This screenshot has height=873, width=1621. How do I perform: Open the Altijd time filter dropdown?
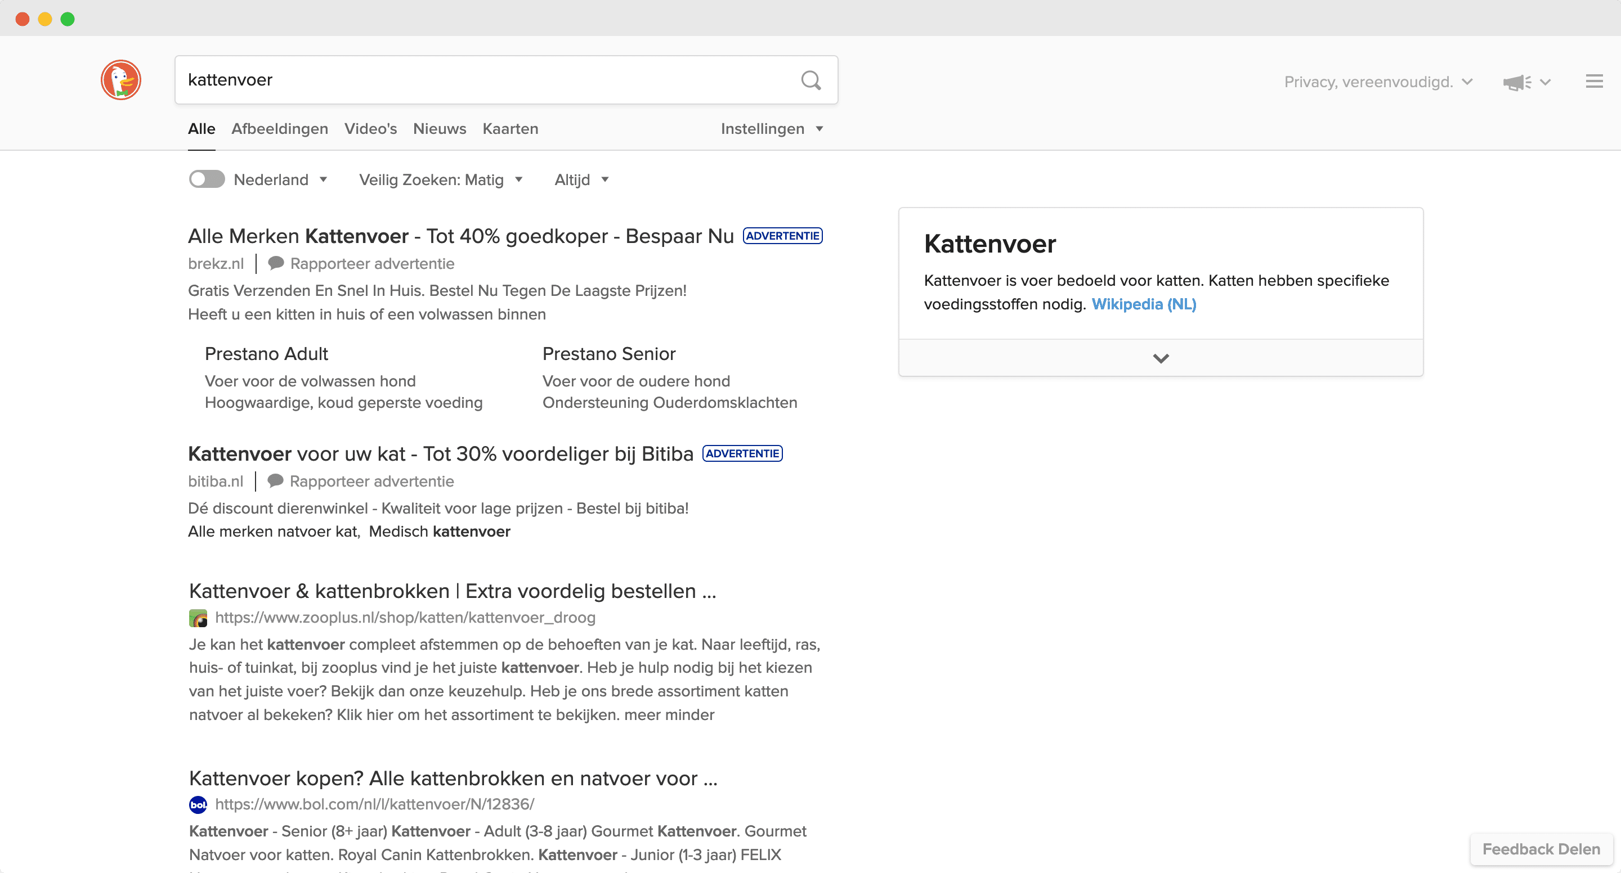click(x=582, y=180)
